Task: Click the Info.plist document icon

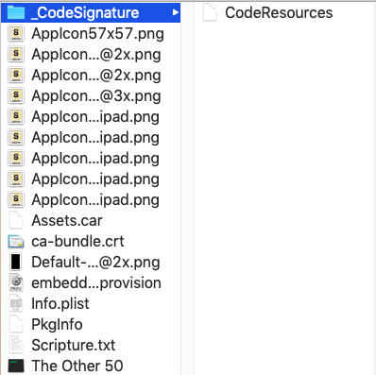Action: (16, 303)
